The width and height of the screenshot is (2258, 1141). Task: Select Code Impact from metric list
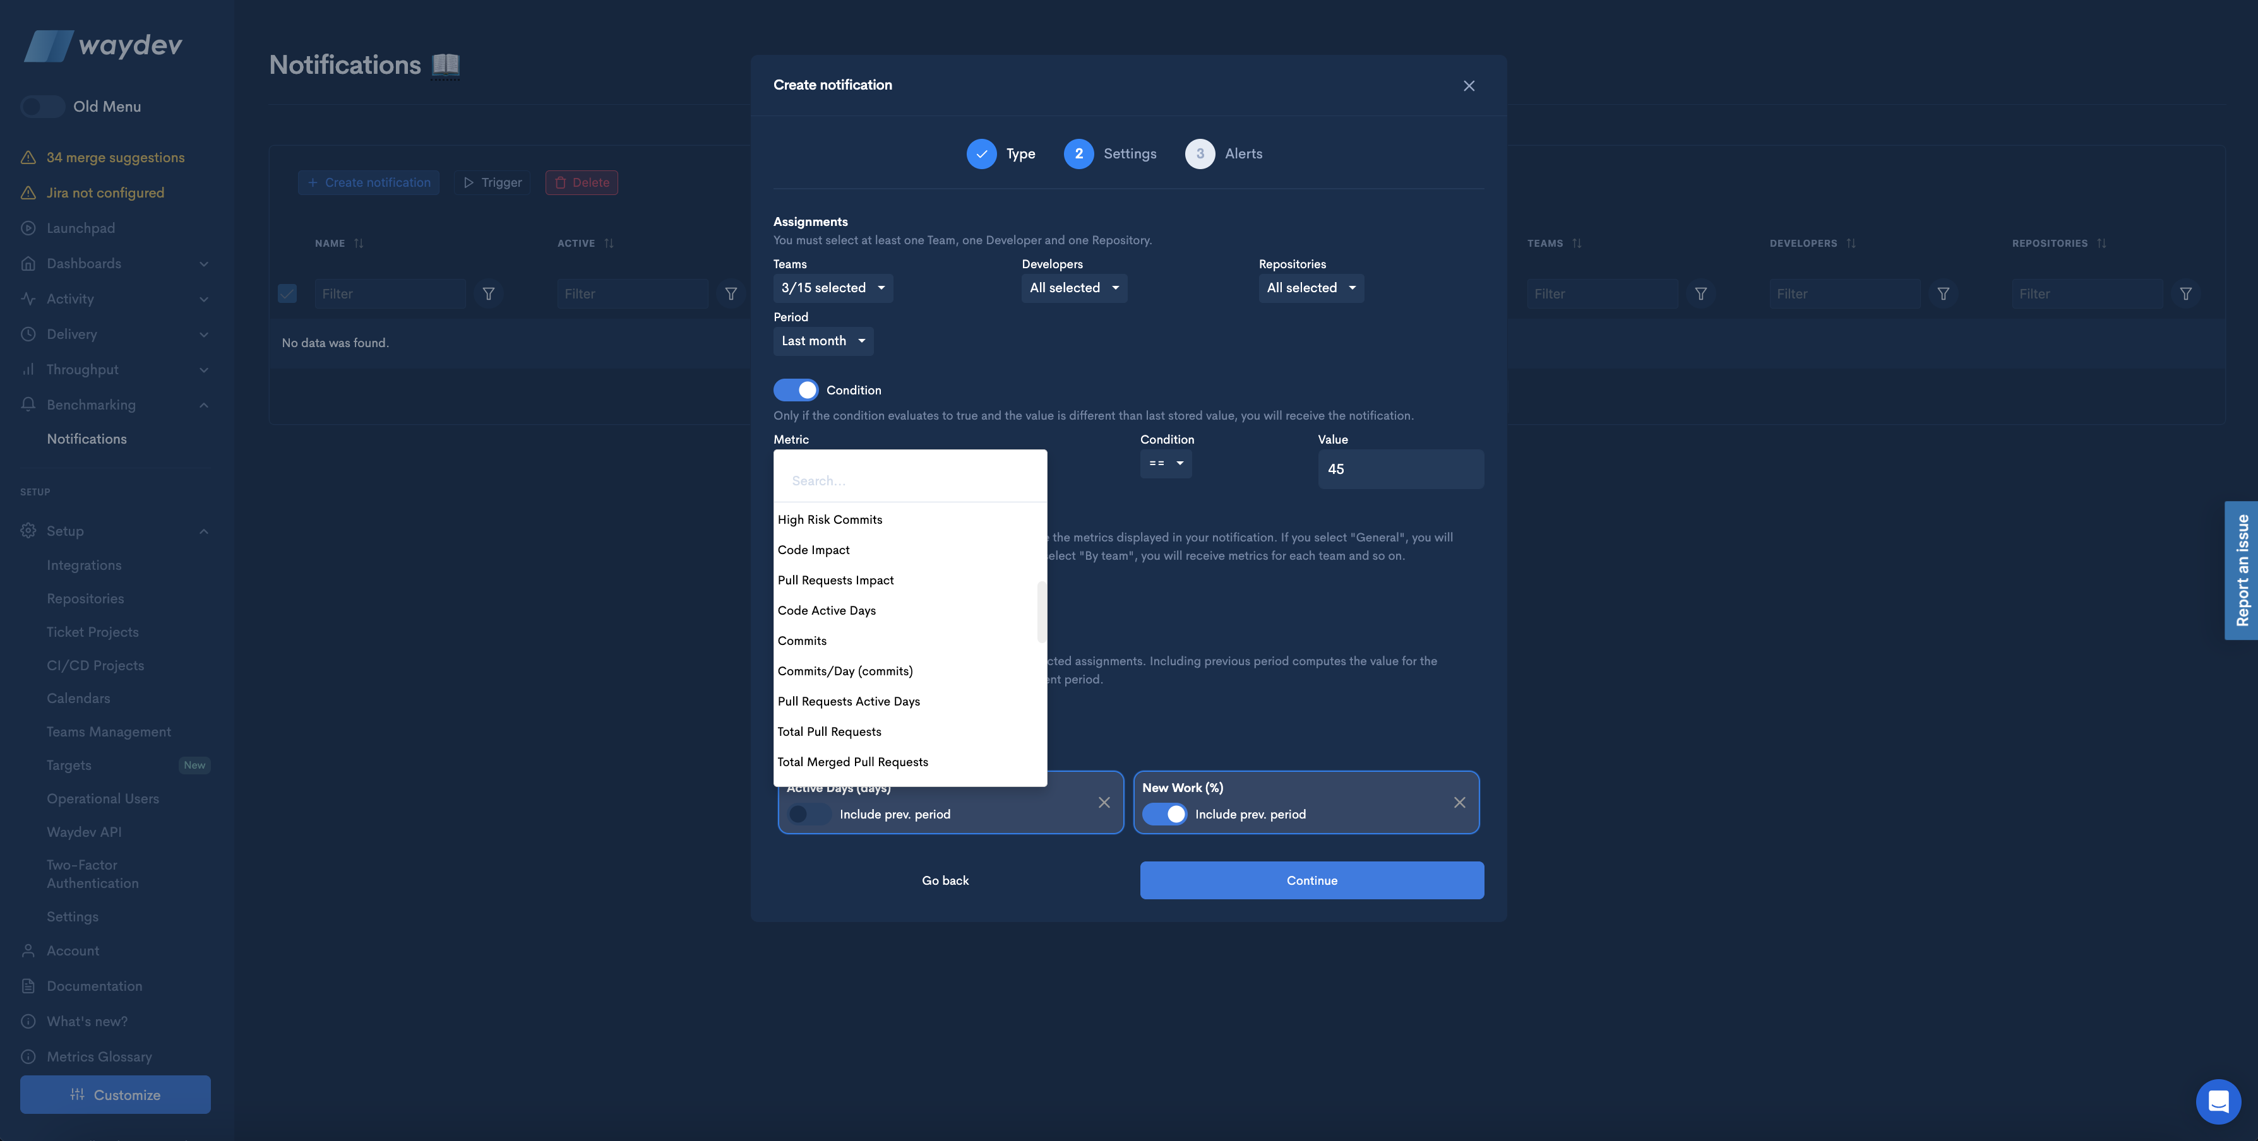coord(813,550)
